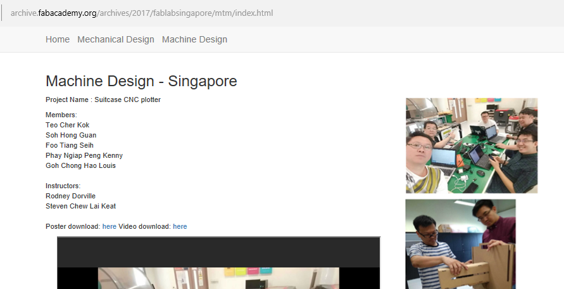This screenshot has width=564, height=289.
Task: Click the poster download 'here' link
Action: (110, 226)
